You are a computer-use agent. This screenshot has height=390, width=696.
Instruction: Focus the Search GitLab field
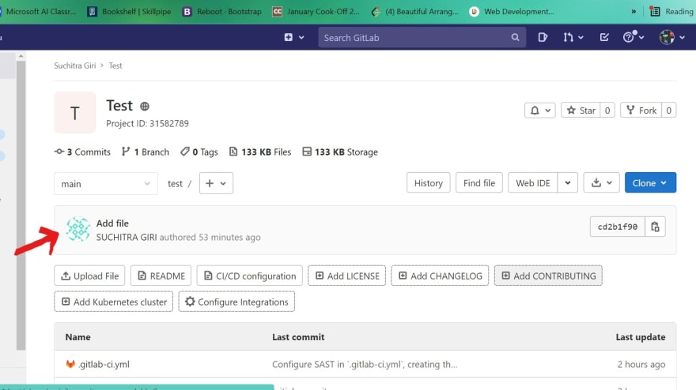pos(422,38)
